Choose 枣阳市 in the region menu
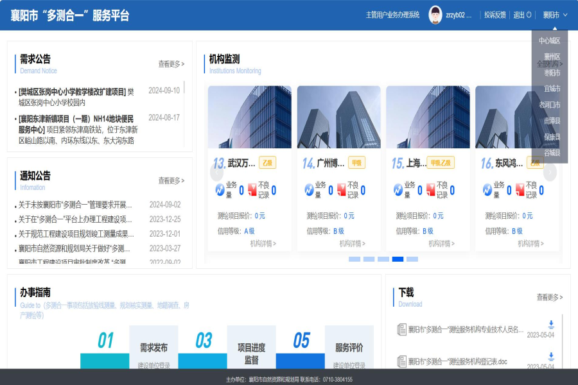Screen dimensions: 578x385 coord(552,73)
